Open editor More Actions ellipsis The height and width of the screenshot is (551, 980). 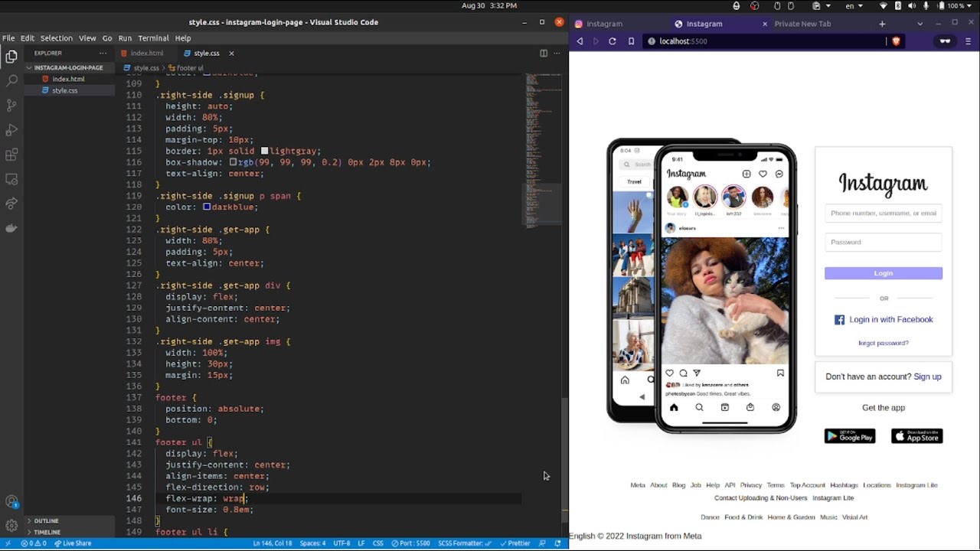point(557,53)
